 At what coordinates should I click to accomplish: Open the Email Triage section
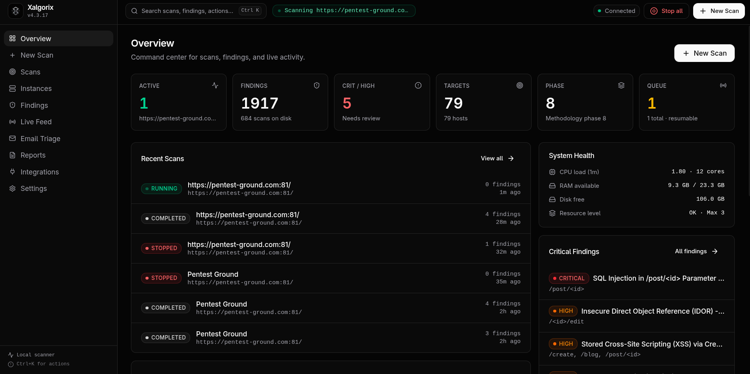tap(58, 138)
